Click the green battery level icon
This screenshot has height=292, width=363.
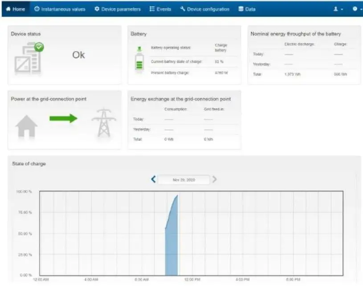click(139, 60)
